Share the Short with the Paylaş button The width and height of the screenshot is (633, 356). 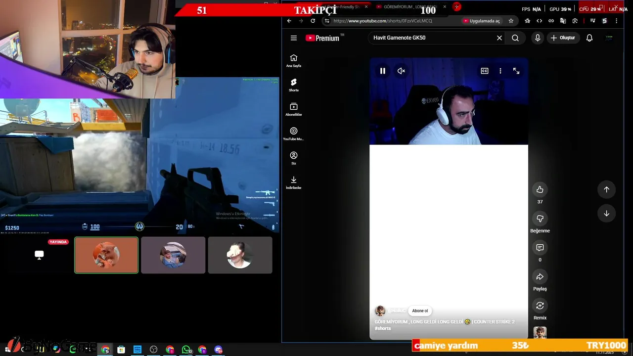(x=540, y=276)
